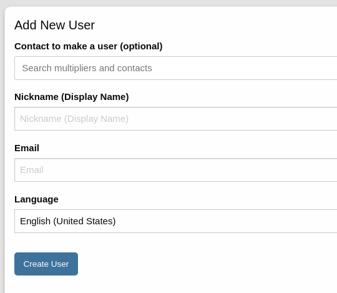This screenshot has height=293, width=337.
Task: Click the word optional in contact label
Action: tap(141, 46)
